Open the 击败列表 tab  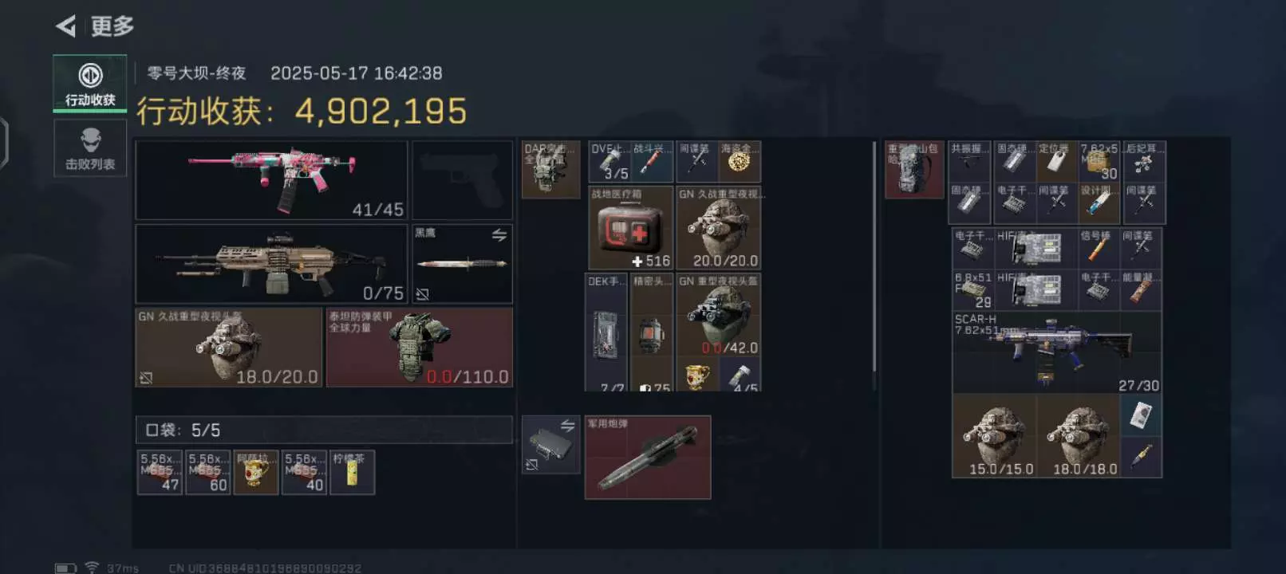90,148
